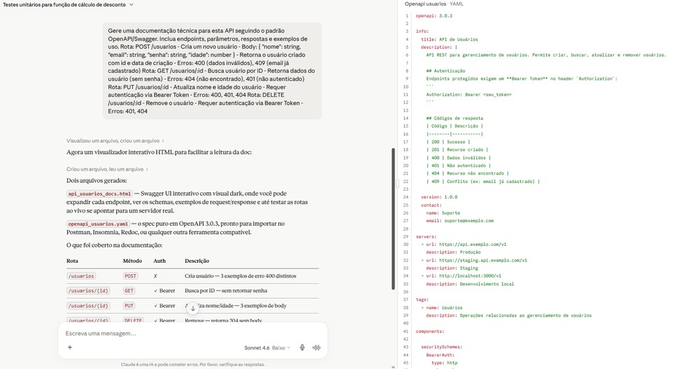Click the 'https://staging.api.exemplo.com/v1' server URL

(x=483, y=260)
